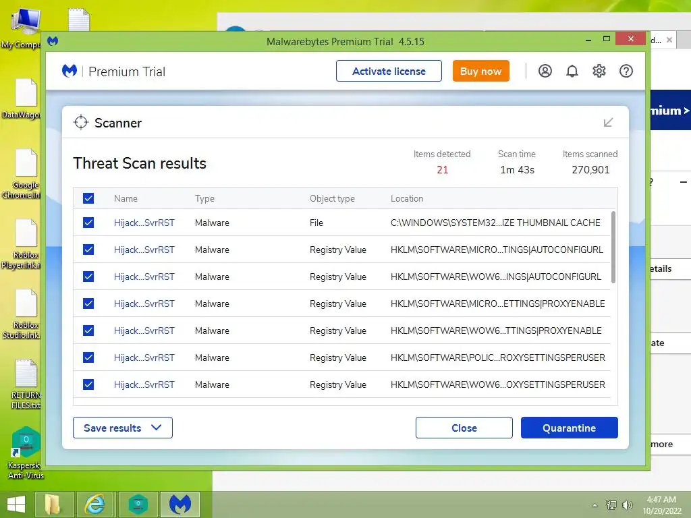This screenshot has width=691, height=518.
Task: Select Google Chrome.lnk desktop icon
Action: coord(23,173)
